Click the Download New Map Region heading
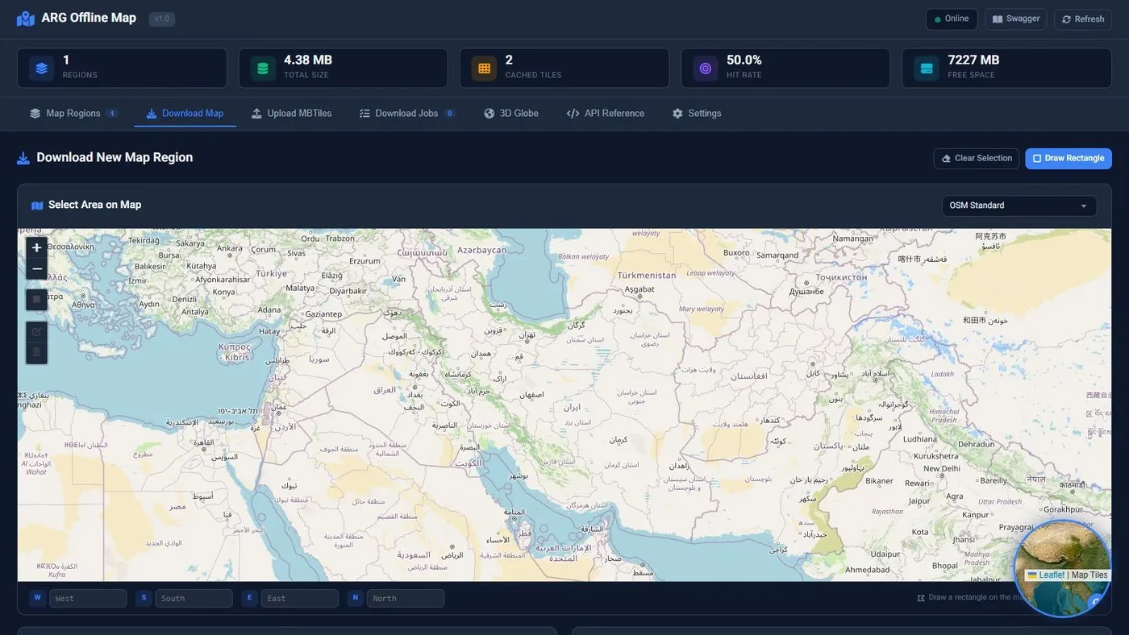The width and height of the screenshot is (1129, 635). click(115, 158)
